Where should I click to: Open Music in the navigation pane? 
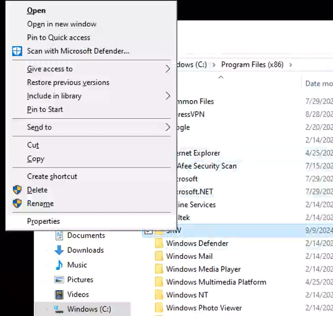[77, 265]
